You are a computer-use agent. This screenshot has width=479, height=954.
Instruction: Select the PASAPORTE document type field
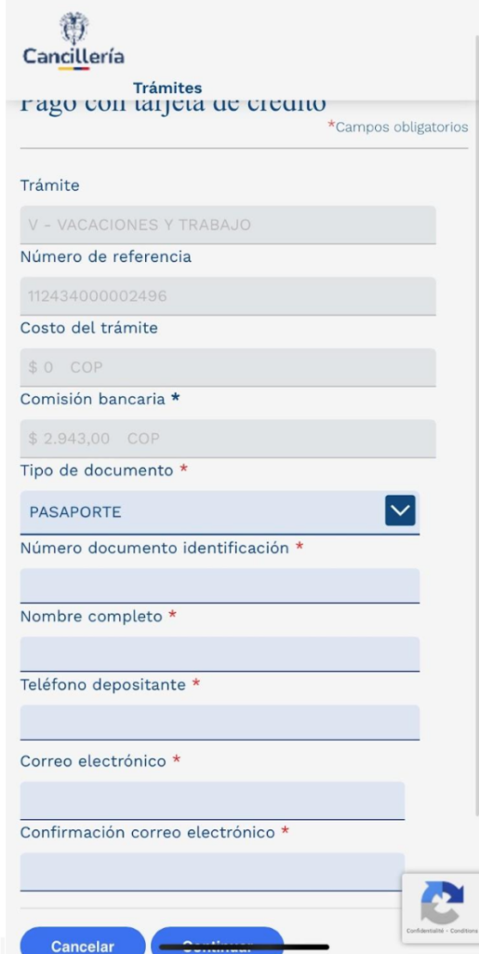(220, 512)
